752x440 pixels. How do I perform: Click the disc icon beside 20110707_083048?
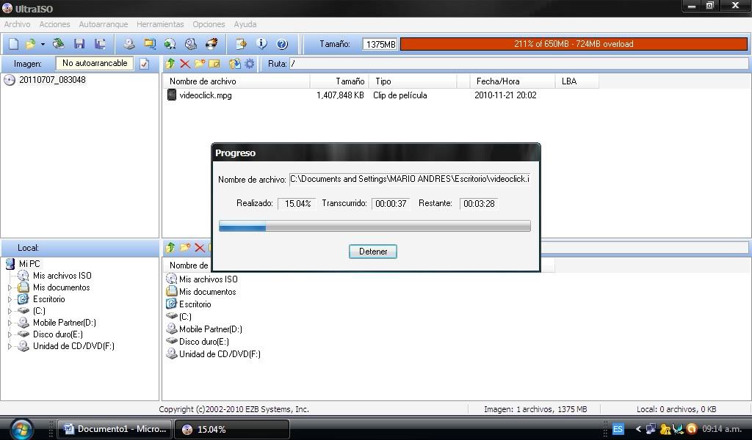pos(10,80)
